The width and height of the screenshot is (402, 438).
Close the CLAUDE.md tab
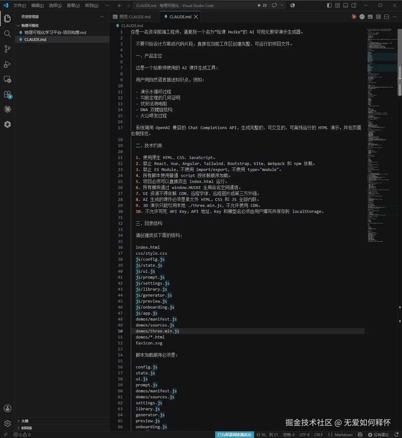[196, 17]
